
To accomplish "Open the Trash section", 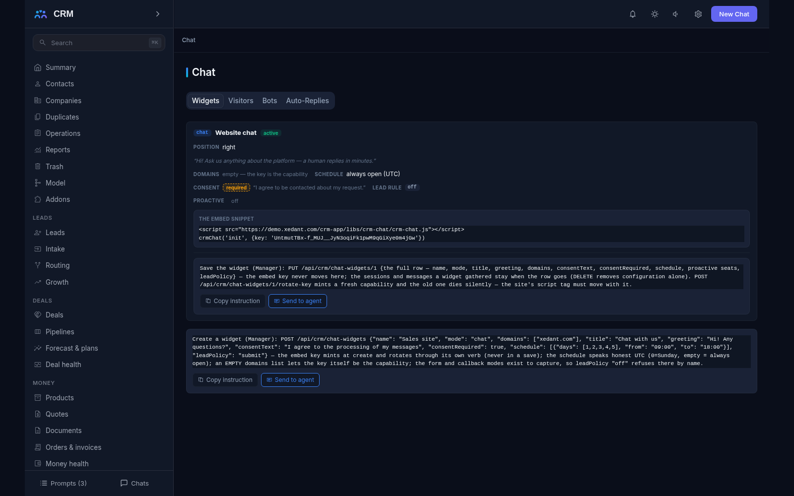I will tap(99, 167).
